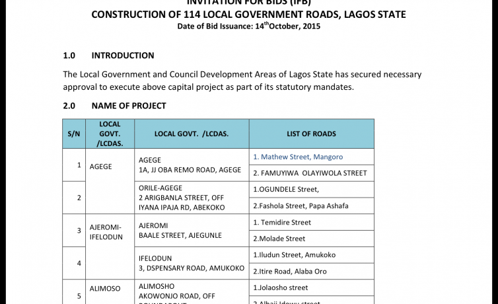Select '1.OGUNDELE Street,' cell
Image resolution: width=498 pixels, height=304 pixels.
[x=312, y=190]
